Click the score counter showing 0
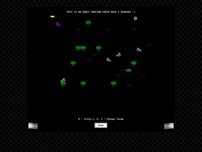 click(x=135, y=18)
